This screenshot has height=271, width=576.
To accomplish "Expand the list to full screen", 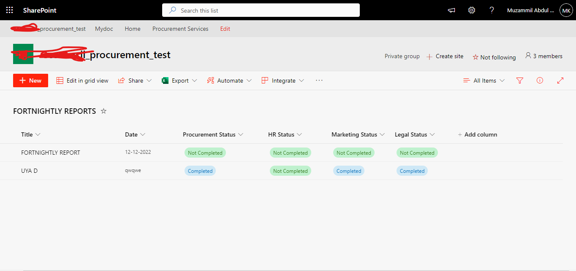I will click(560, 80).
